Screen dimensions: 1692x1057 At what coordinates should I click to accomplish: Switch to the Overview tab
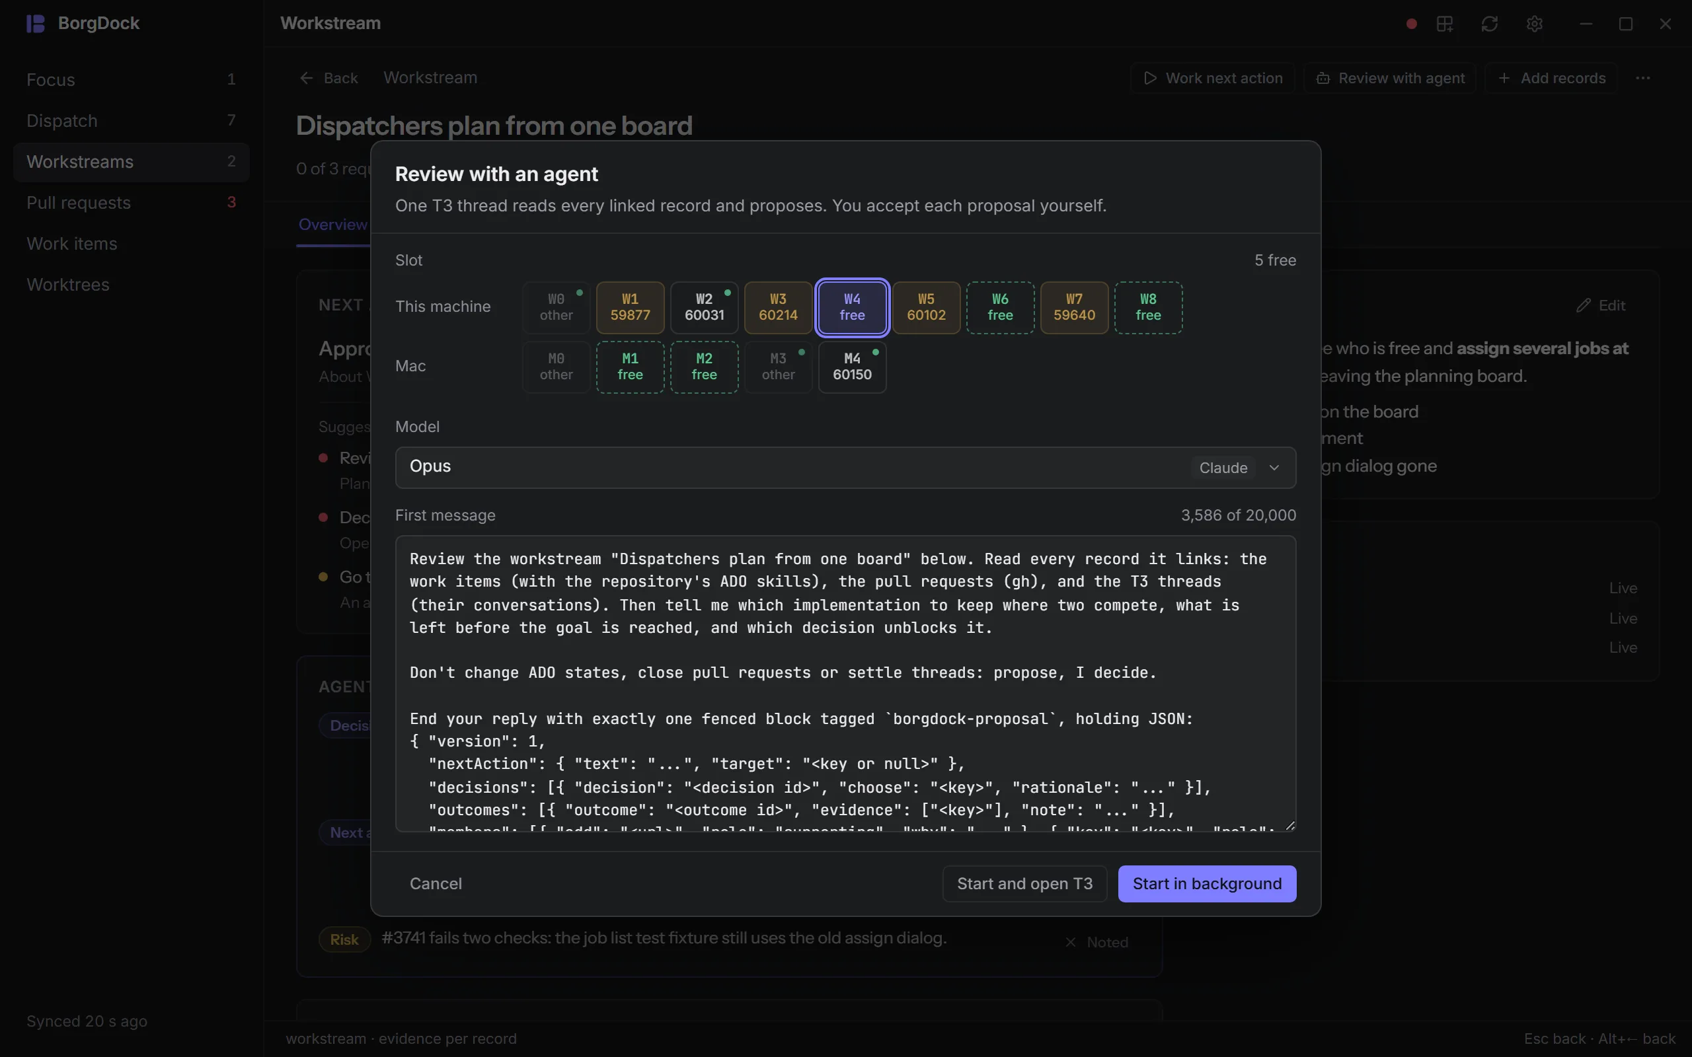point(333,225)
